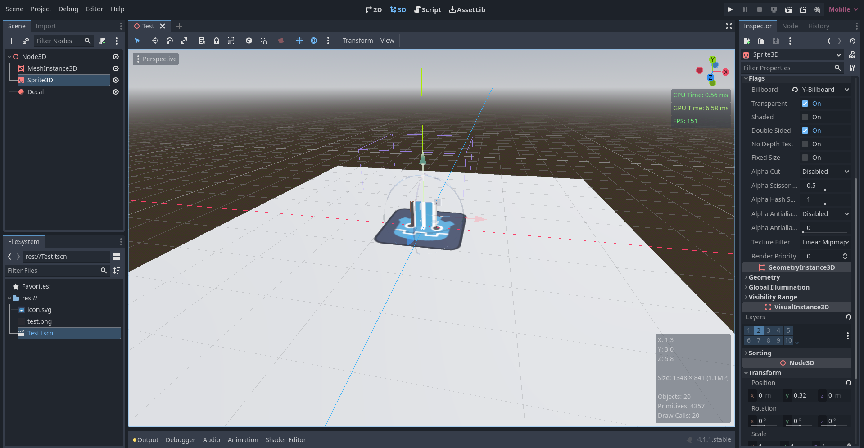Toggle preview sunlight in the viewport

click(299, 41)
